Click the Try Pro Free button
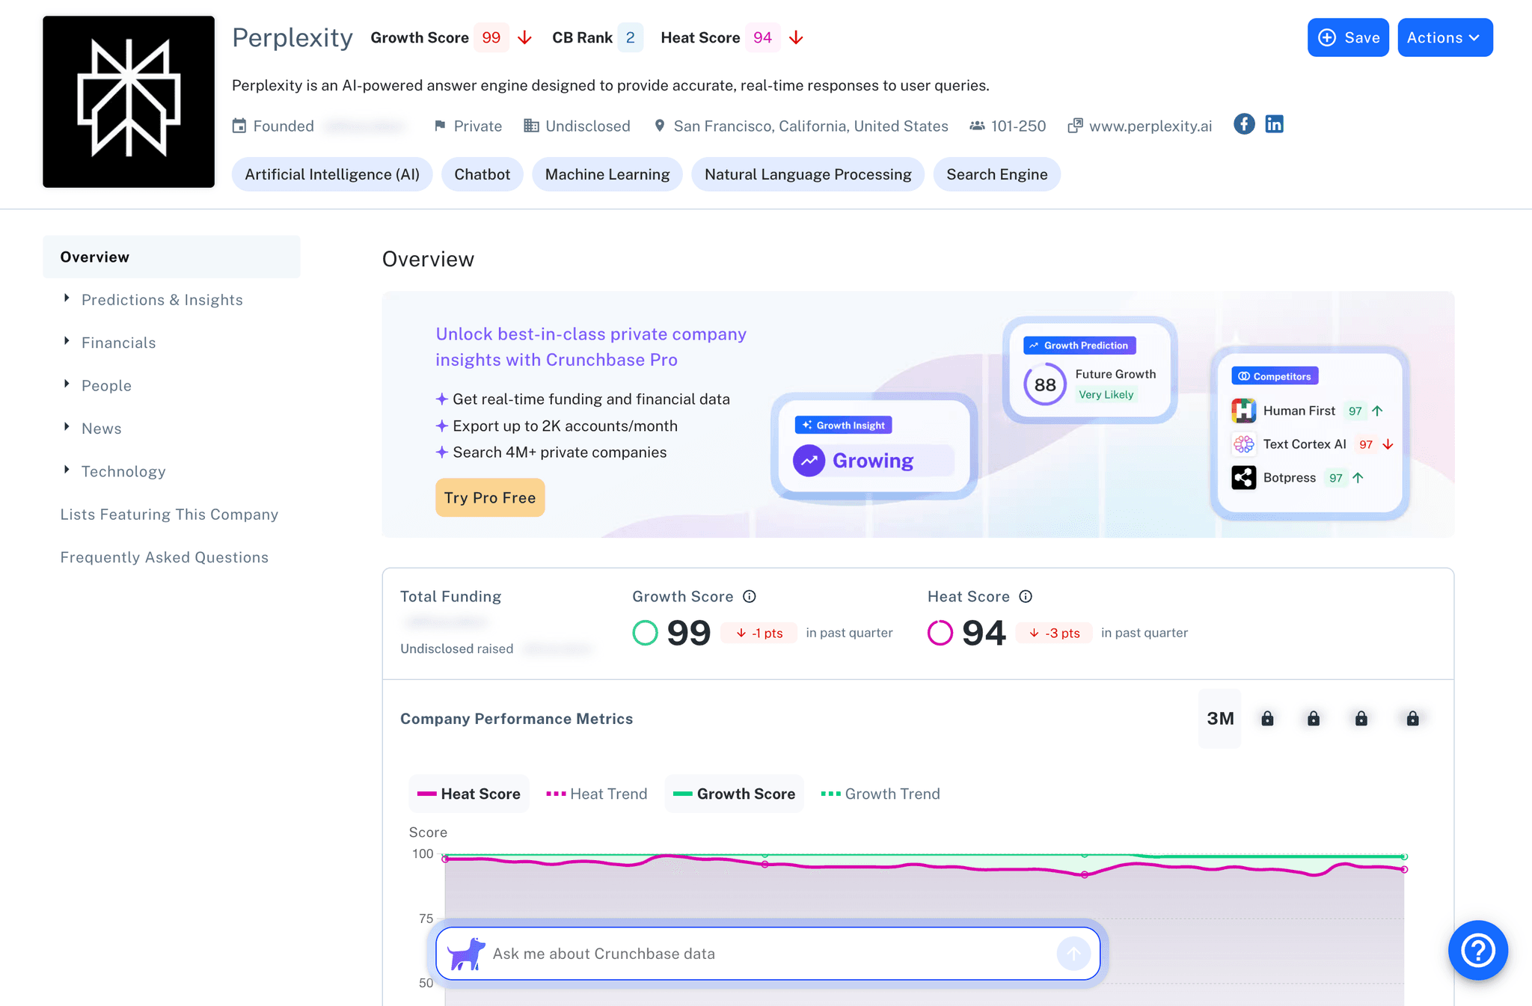 490,498
